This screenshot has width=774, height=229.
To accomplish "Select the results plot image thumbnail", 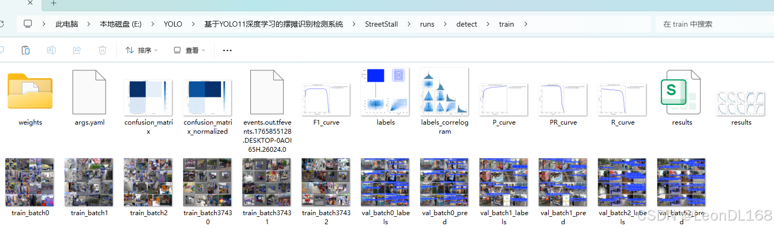I will 741,102.
